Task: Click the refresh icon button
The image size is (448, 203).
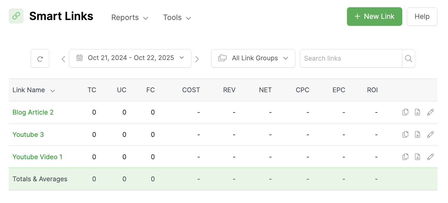Action: tap(40, 59)
